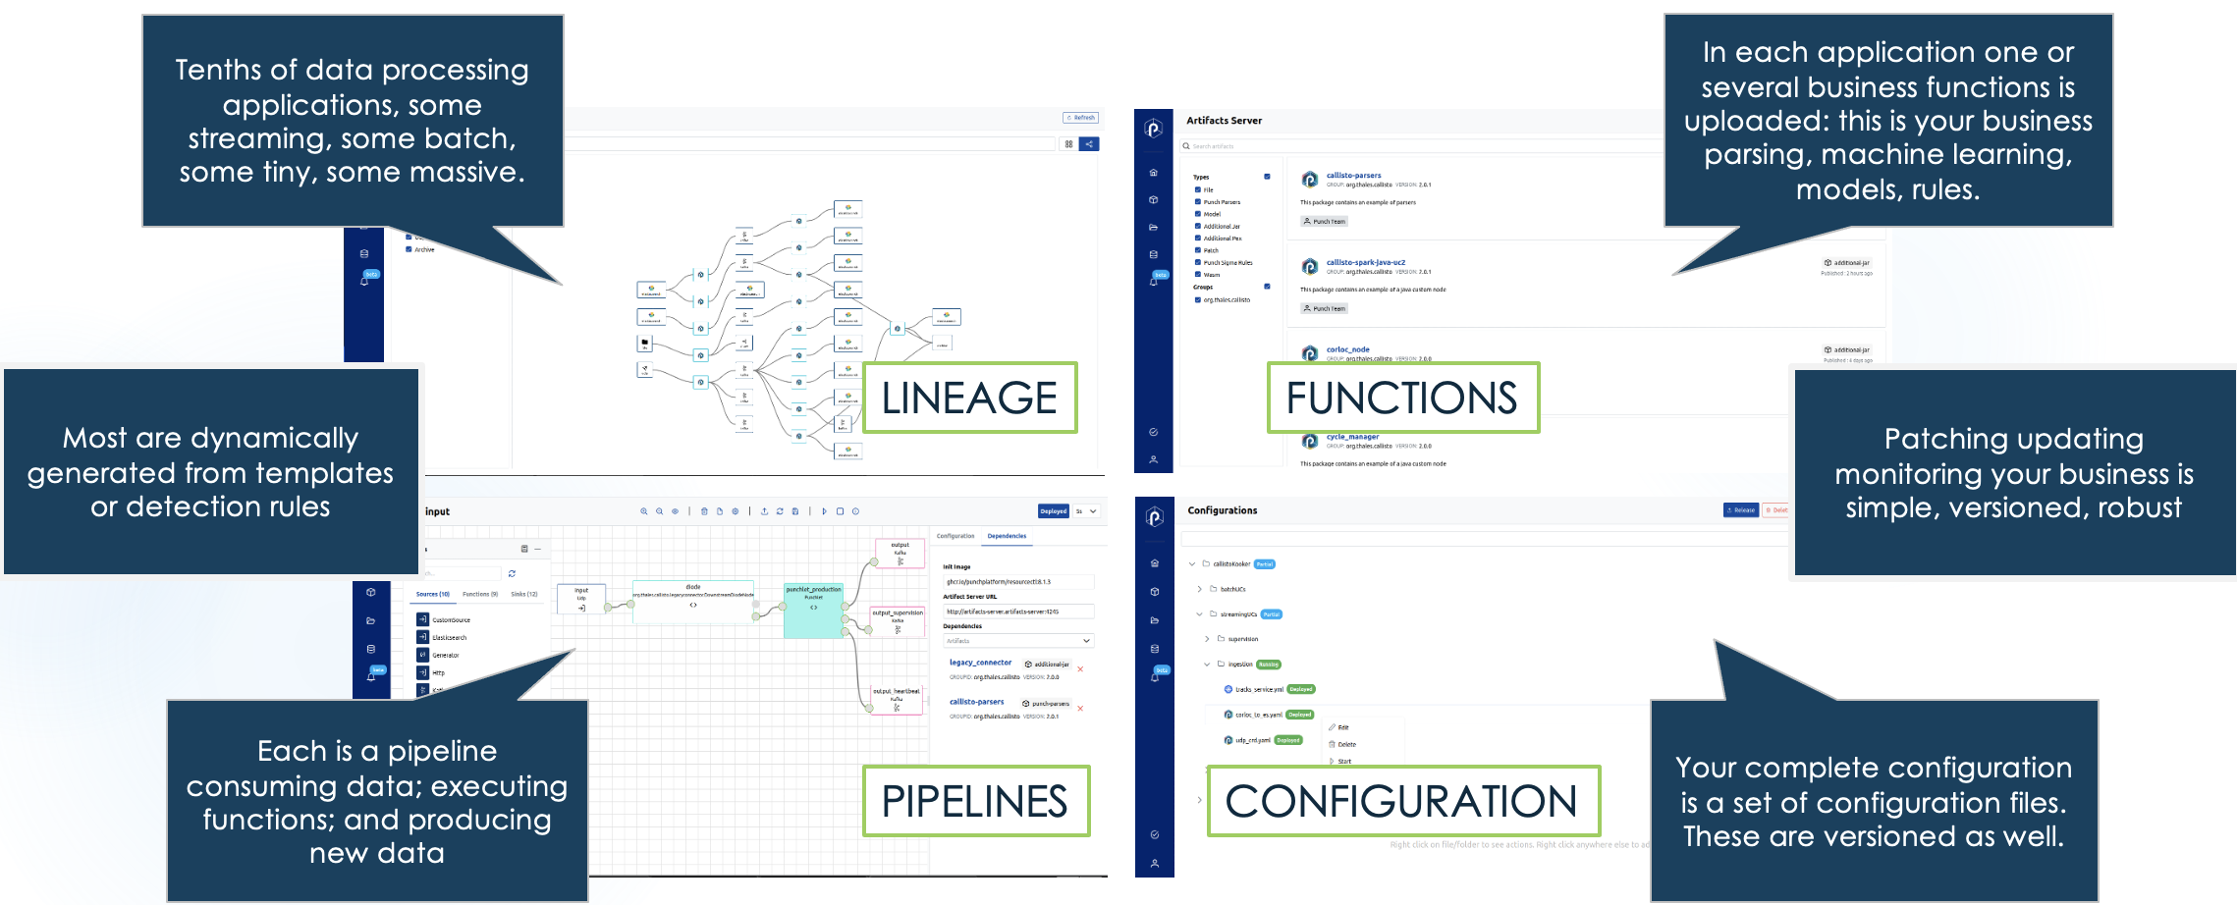
Task: Remove legacy_connector dependency with red X
Action: coord(1080,669)
